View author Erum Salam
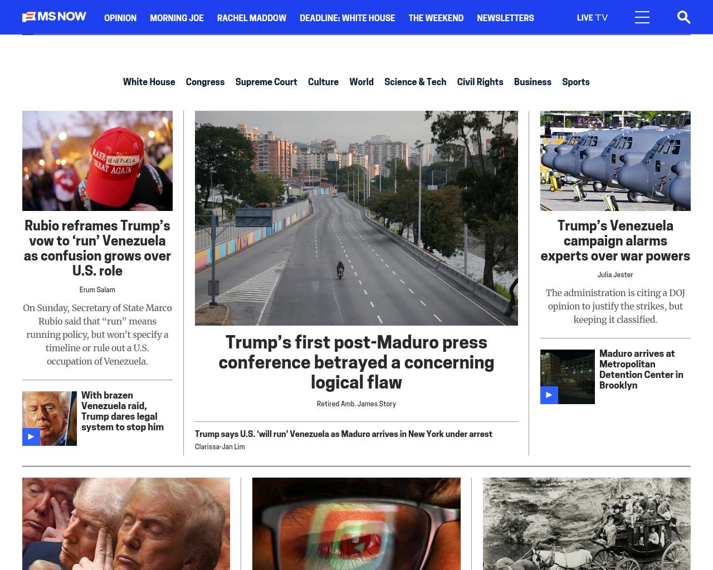The width and height of the screenshot is (713, 570). pos(97,289)
